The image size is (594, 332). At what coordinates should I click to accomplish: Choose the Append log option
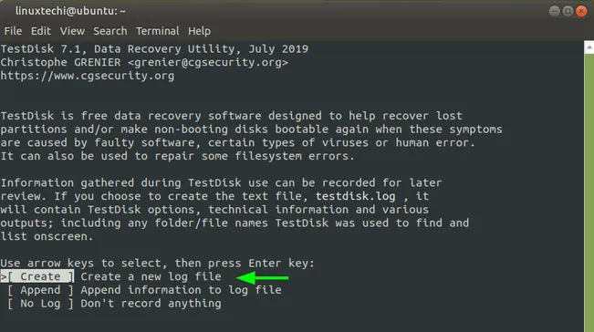[40, 290]
